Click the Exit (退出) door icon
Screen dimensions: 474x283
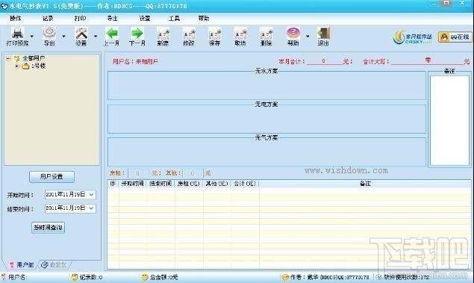point(323,37)
